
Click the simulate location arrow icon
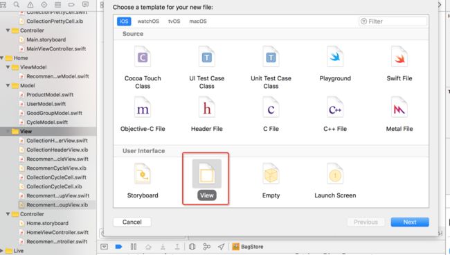click(221, 247)
